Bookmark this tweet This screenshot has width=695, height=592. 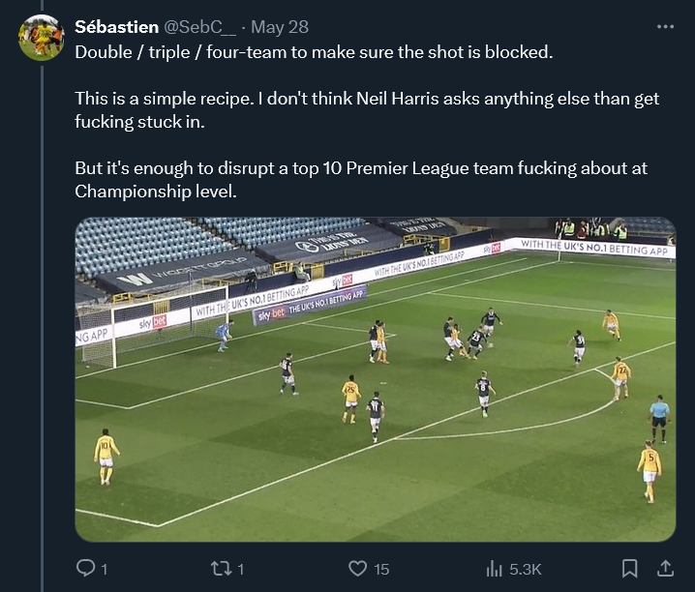tap(629, 568)
